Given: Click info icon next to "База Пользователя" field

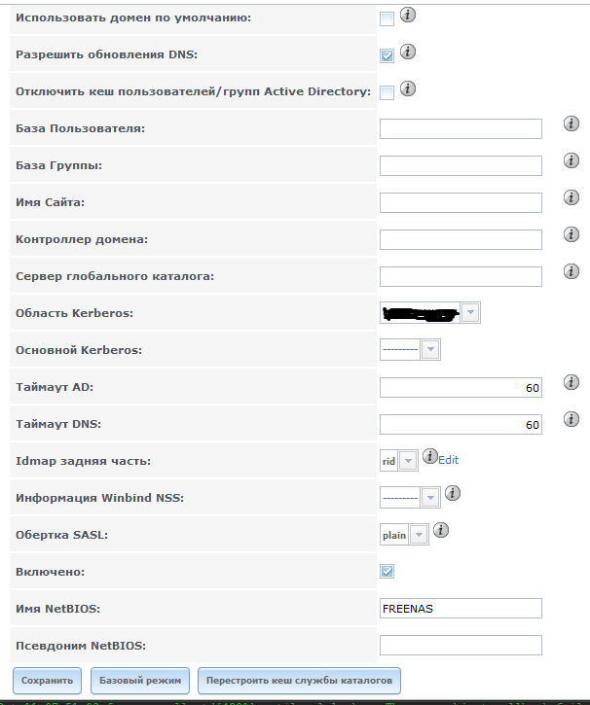Looking at the screenshot, I should (572, 123).
